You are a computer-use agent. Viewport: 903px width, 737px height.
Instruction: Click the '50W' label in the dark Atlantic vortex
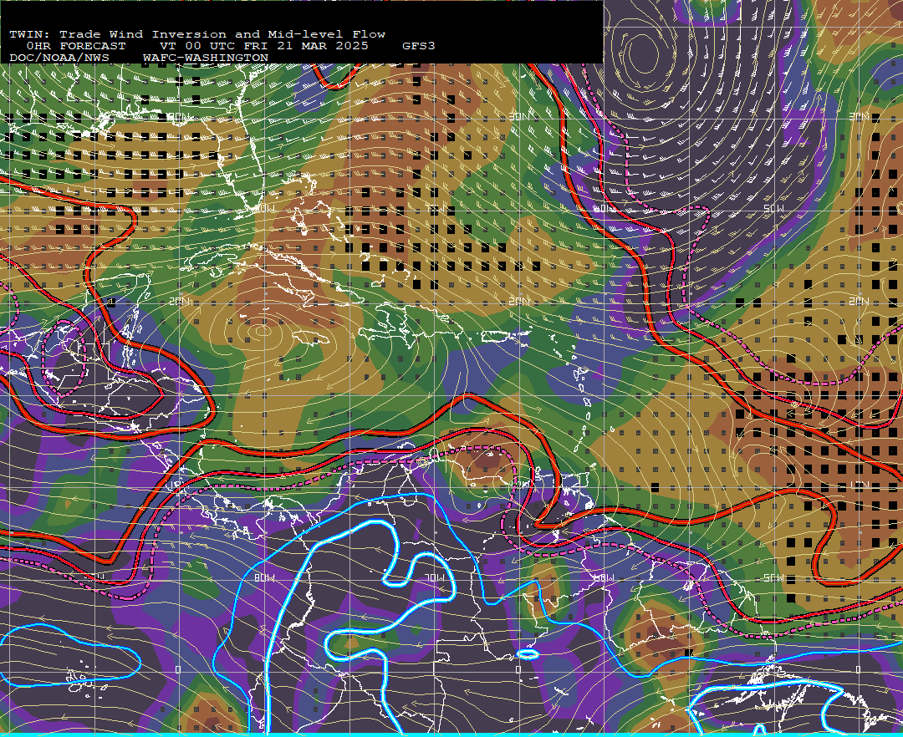click(x=773, y=208)
